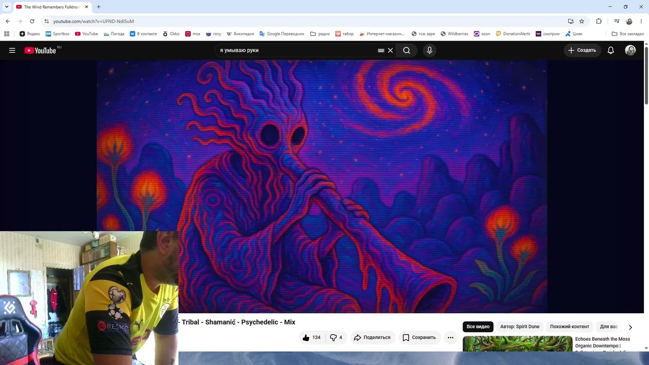Dislike the video

coord(336,337)
